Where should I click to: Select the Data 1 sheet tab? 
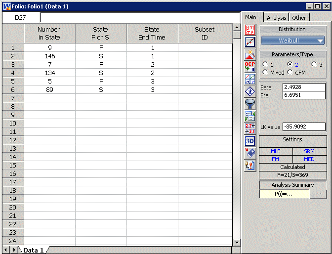point(35,250)
